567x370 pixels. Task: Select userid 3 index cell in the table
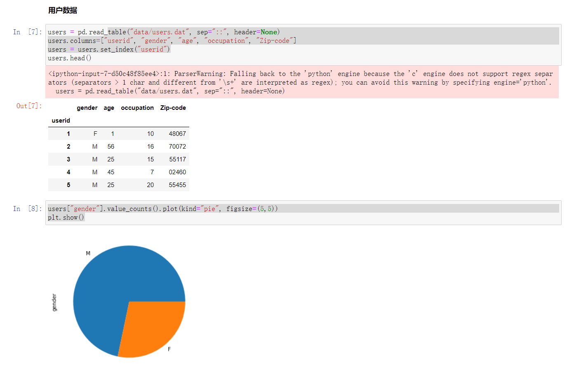pyautogui.click(x=68, y=159)
